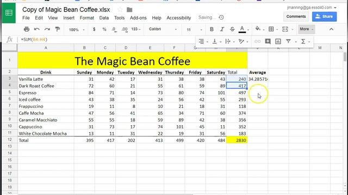Viewport: 348px width, 195px height.
Task: Expand the filter views arrow
Action: [296, 42]
